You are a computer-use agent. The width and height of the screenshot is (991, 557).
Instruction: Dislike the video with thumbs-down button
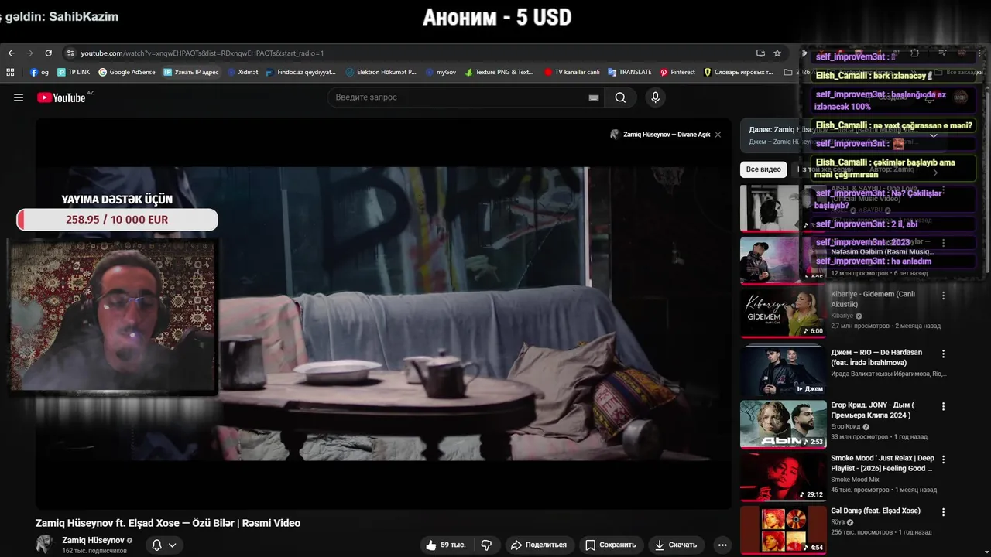pos(486,545)
